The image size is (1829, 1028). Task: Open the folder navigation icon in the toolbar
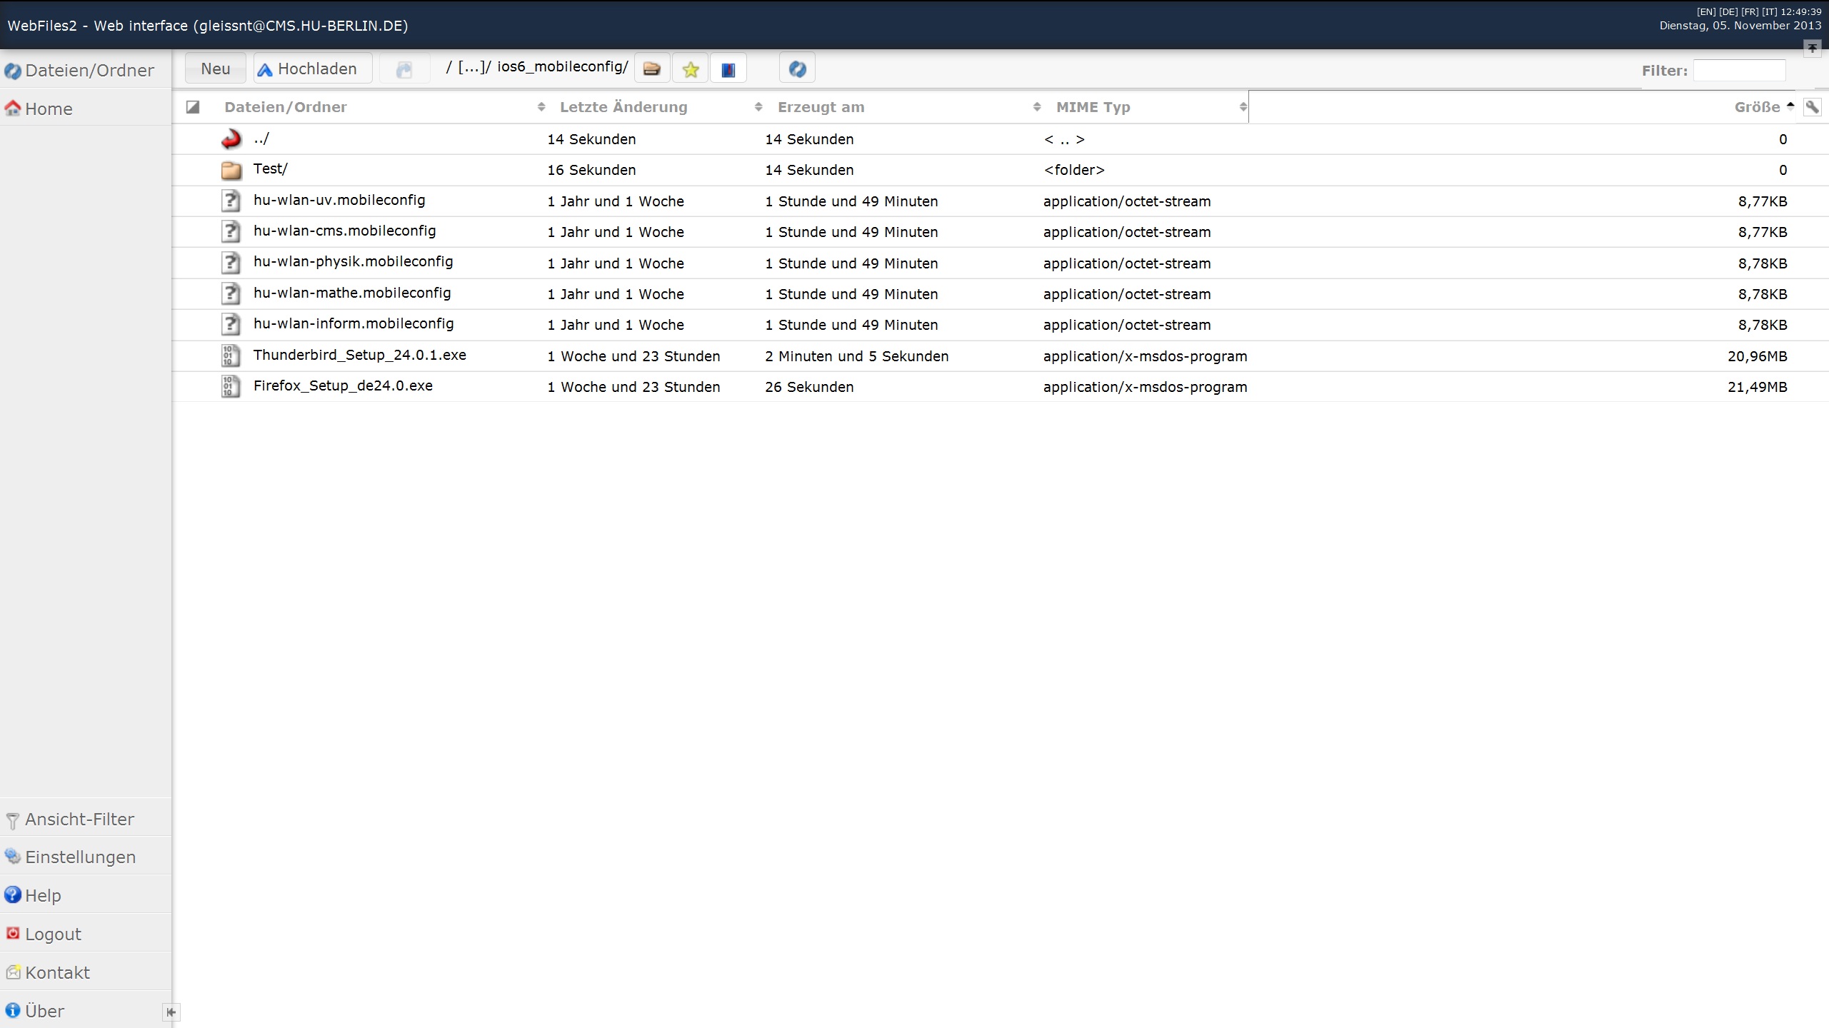[x=651, y=68]
